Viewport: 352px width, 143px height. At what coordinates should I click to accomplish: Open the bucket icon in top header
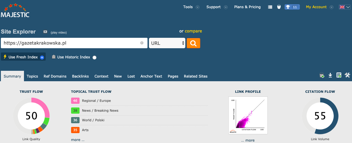(x=279, y=7)
